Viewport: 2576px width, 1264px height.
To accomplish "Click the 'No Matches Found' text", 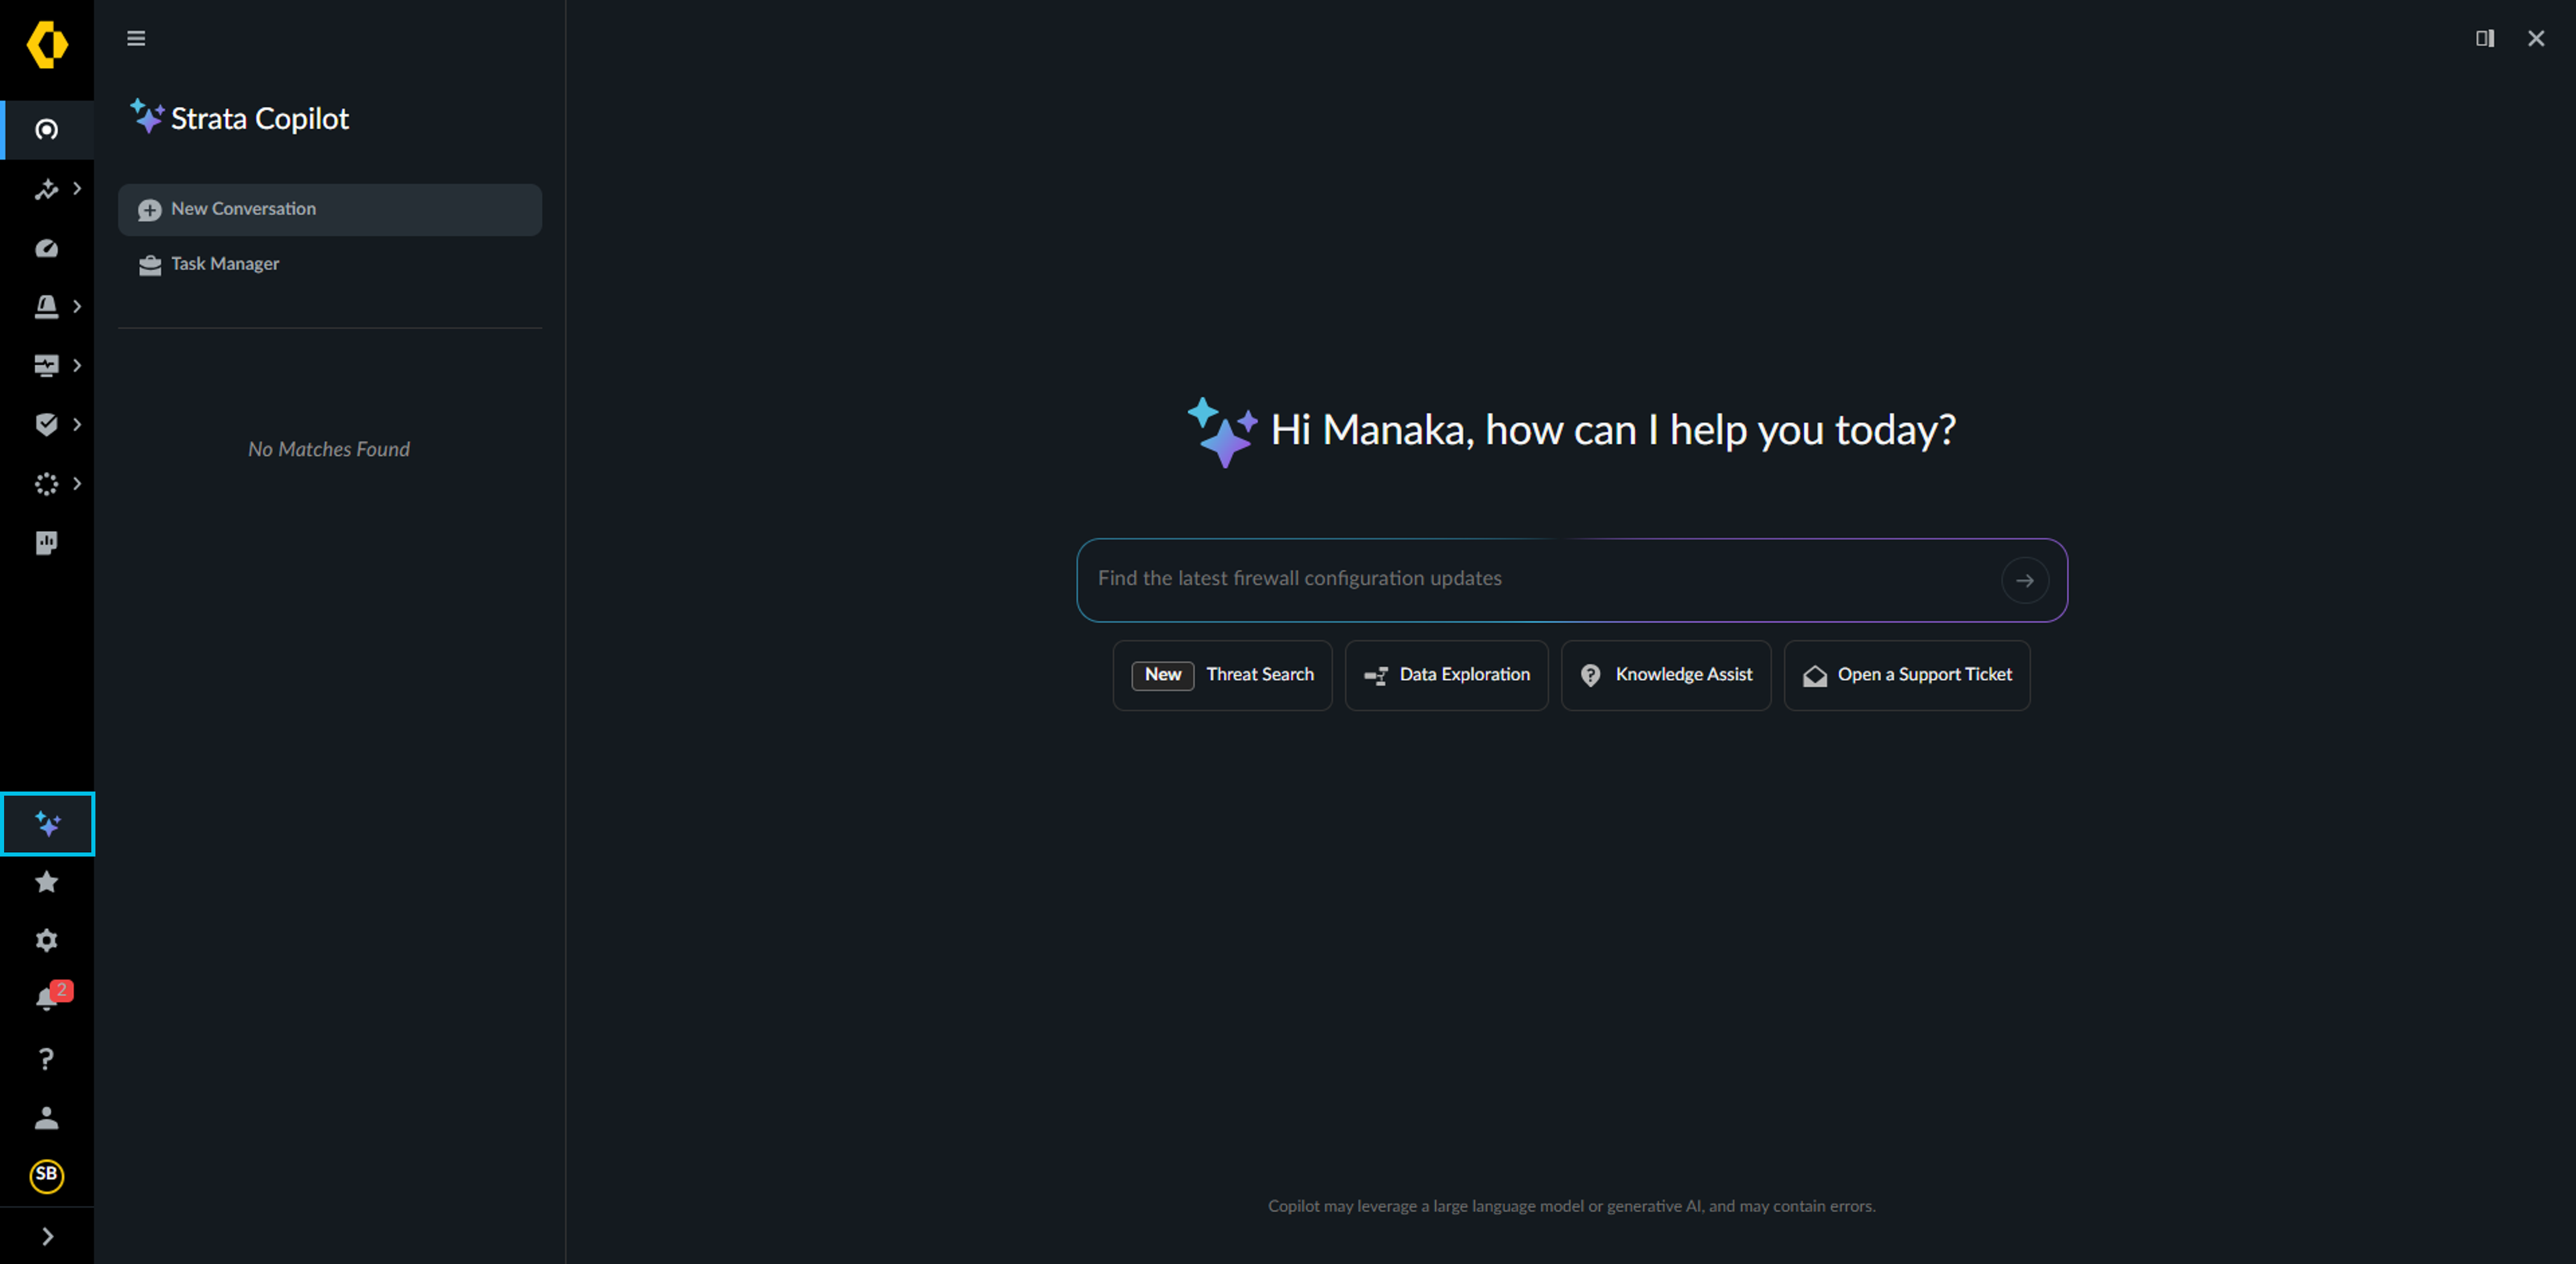I will [x=329, y=450].
